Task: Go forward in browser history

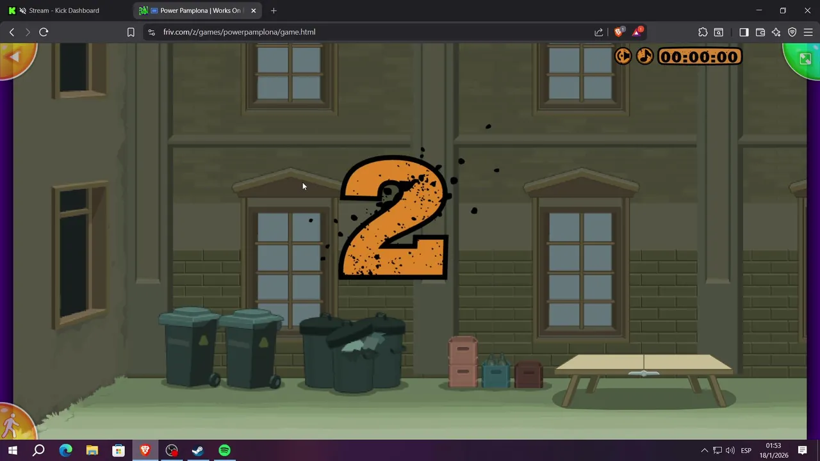Action: (x=28, y=32)
